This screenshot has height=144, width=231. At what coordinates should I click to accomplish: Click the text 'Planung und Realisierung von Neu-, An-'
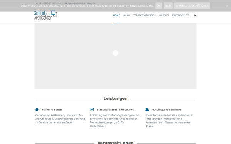click(x=59, y=115)
